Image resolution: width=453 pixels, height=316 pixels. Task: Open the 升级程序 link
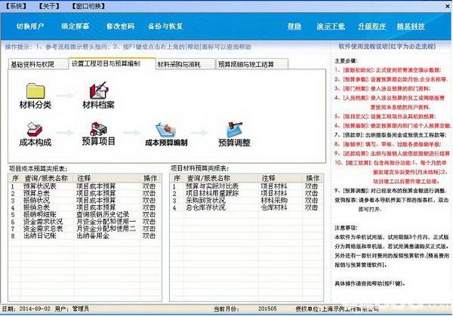(371, 26)
